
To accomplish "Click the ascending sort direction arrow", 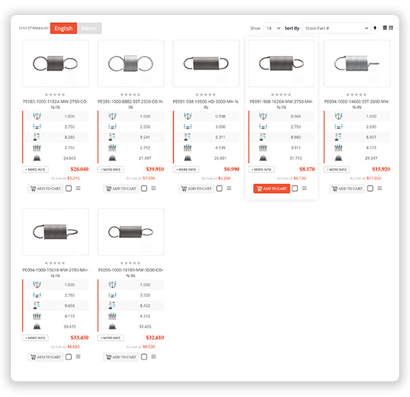I will click(375, 28).
